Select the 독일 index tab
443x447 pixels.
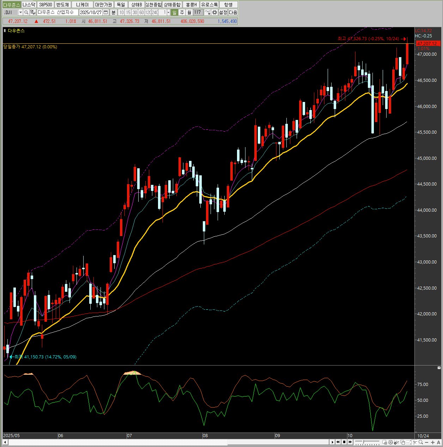tap(121, 5)
